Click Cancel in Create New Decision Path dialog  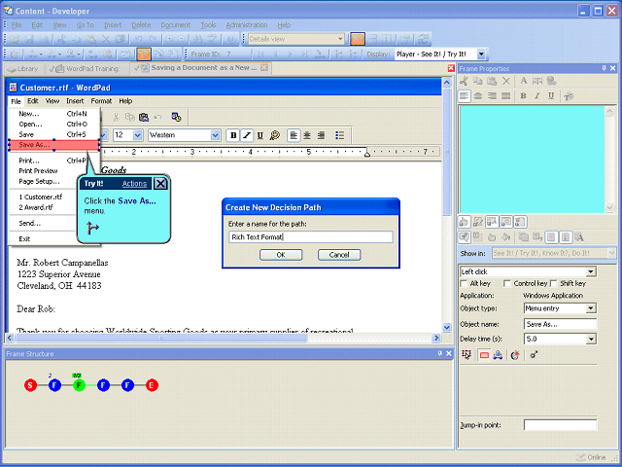tap(339, 255)
